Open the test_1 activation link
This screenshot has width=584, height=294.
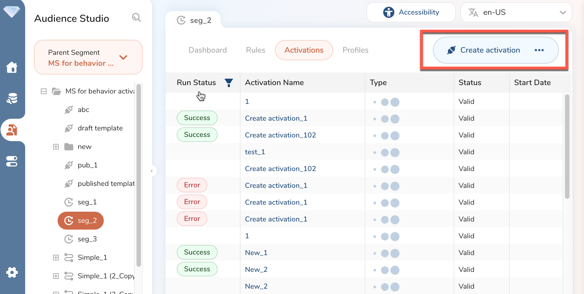(255, 152)
